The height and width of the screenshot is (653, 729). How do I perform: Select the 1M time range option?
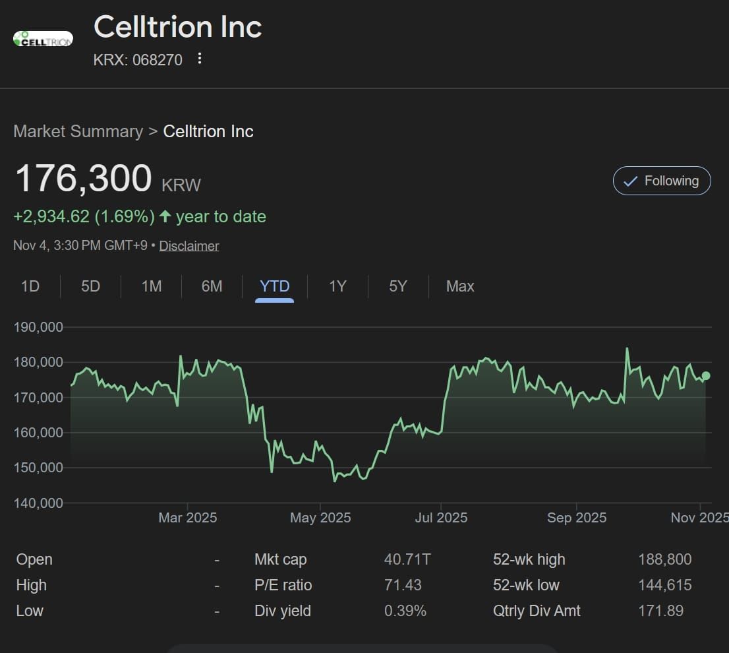pos(150,286)
